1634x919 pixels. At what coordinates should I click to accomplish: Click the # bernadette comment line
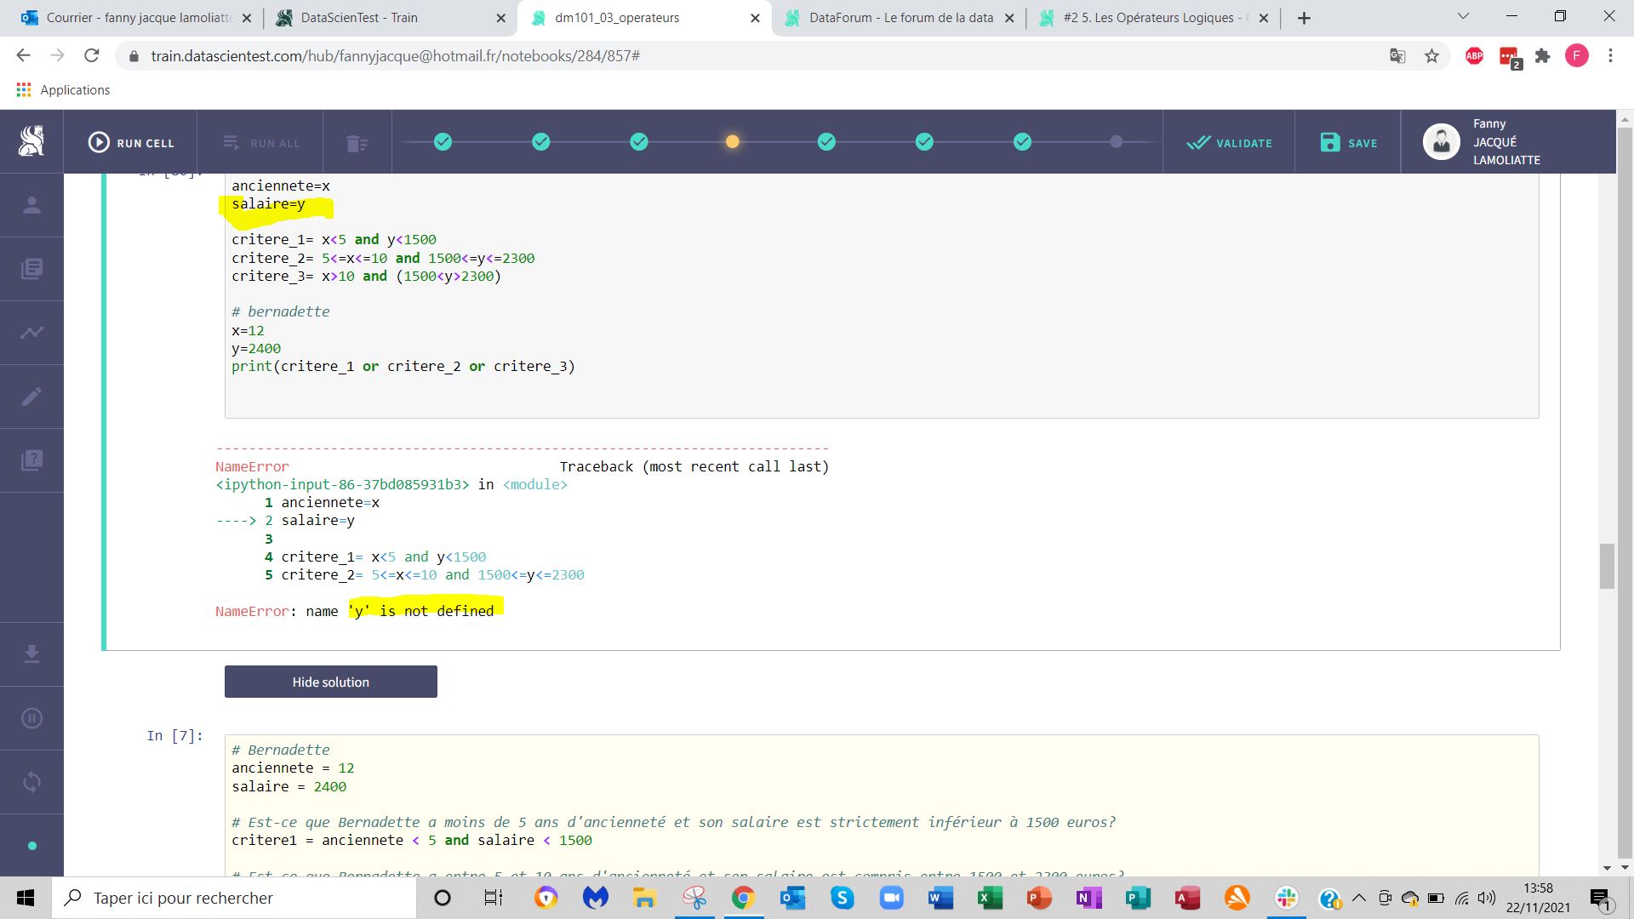pyautogui.click(x=281, y=311)
